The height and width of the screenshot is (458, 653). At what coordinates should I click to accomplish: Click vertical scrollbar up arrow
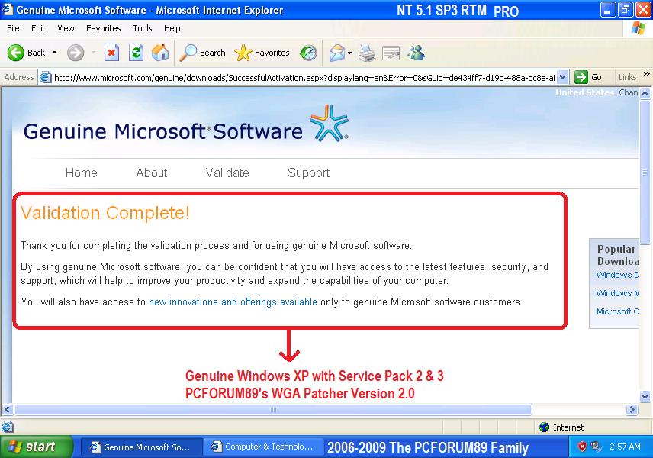pos(645,93)
